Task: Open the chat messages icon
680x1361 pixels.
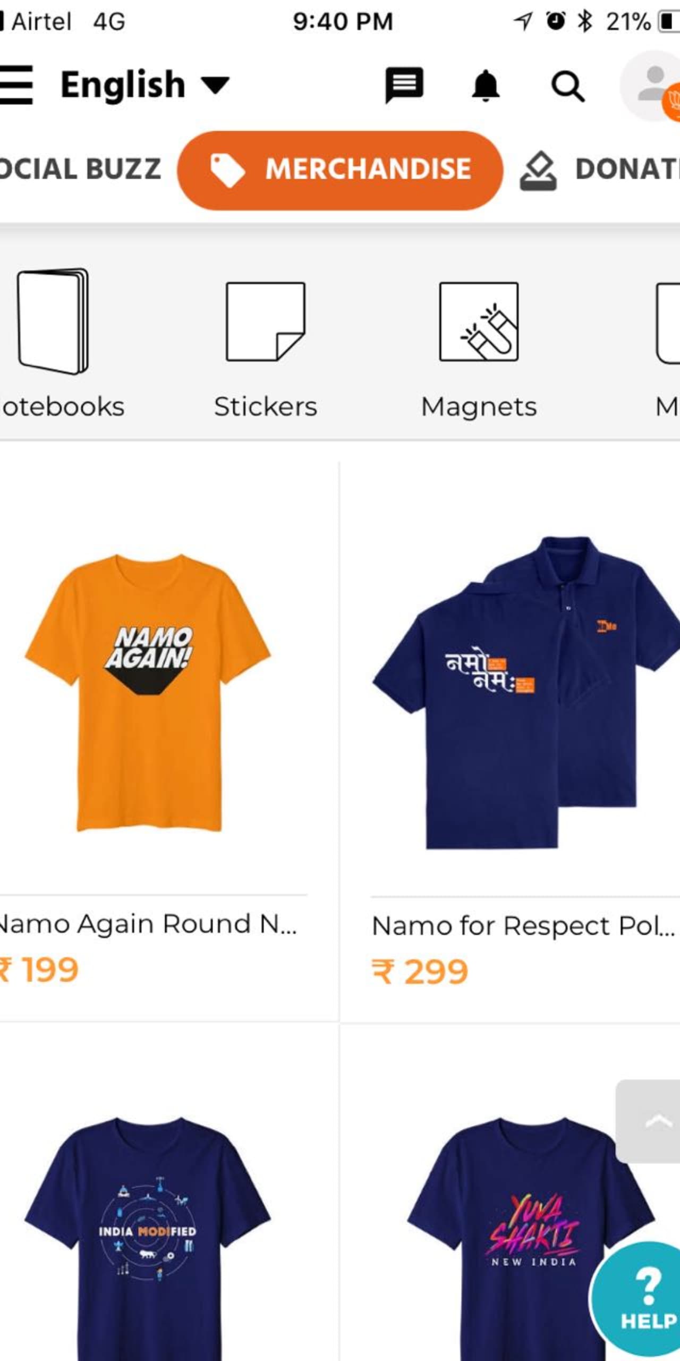Action: point(404,85)
